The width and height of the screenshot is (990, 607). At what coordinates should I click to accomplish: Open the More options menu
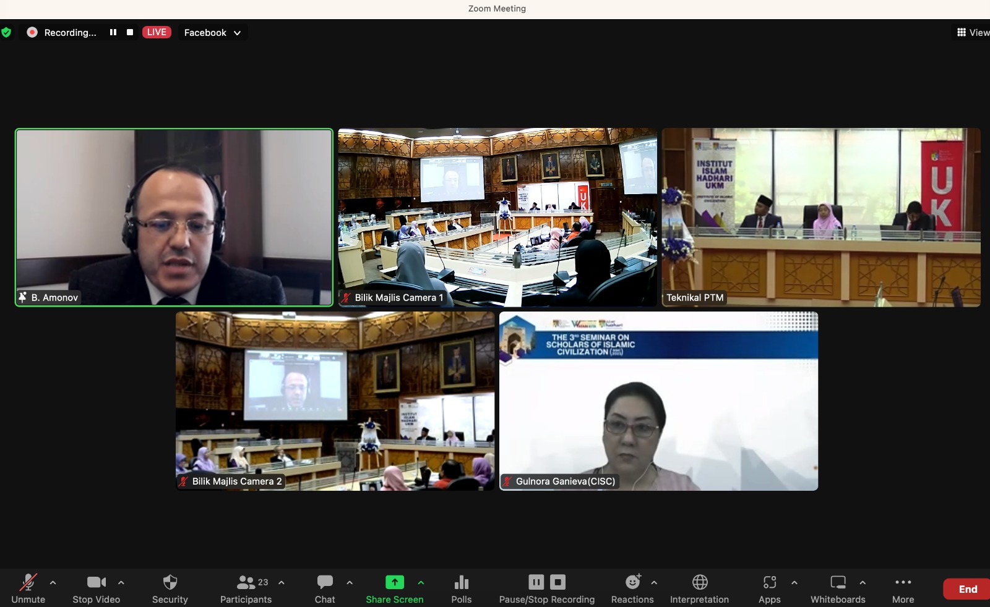click(x=903, y=588)
